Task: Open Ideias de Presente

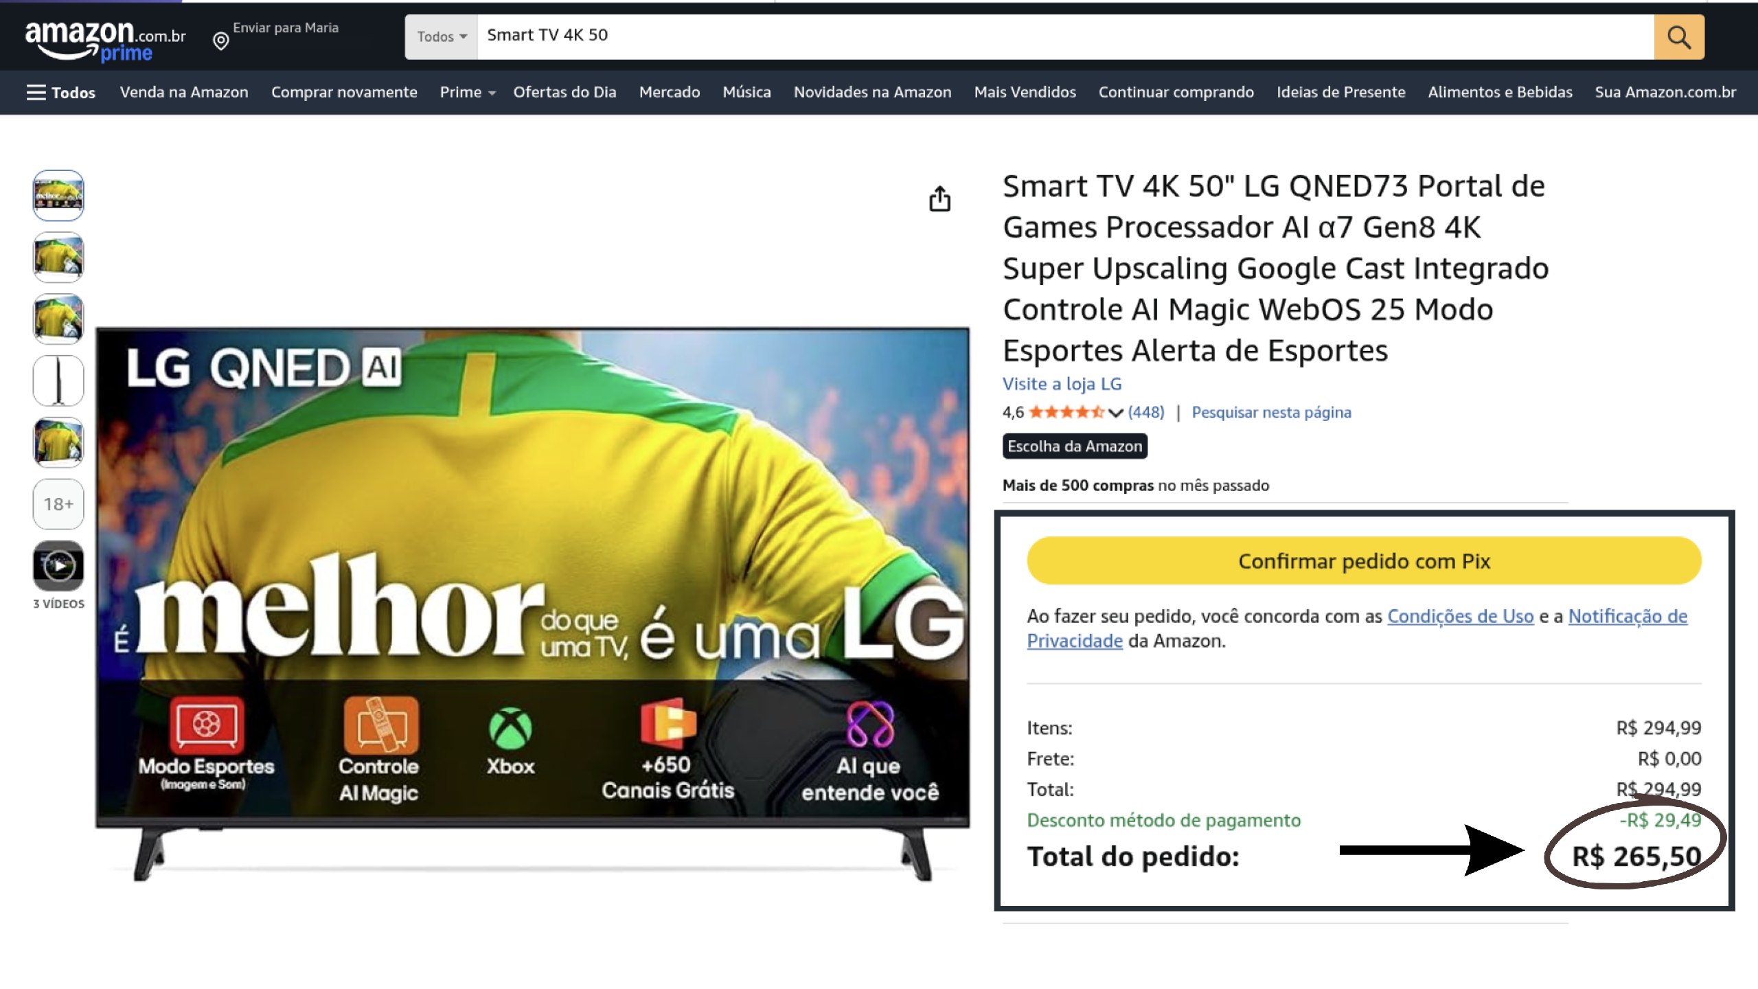Action: point(1340,92)
